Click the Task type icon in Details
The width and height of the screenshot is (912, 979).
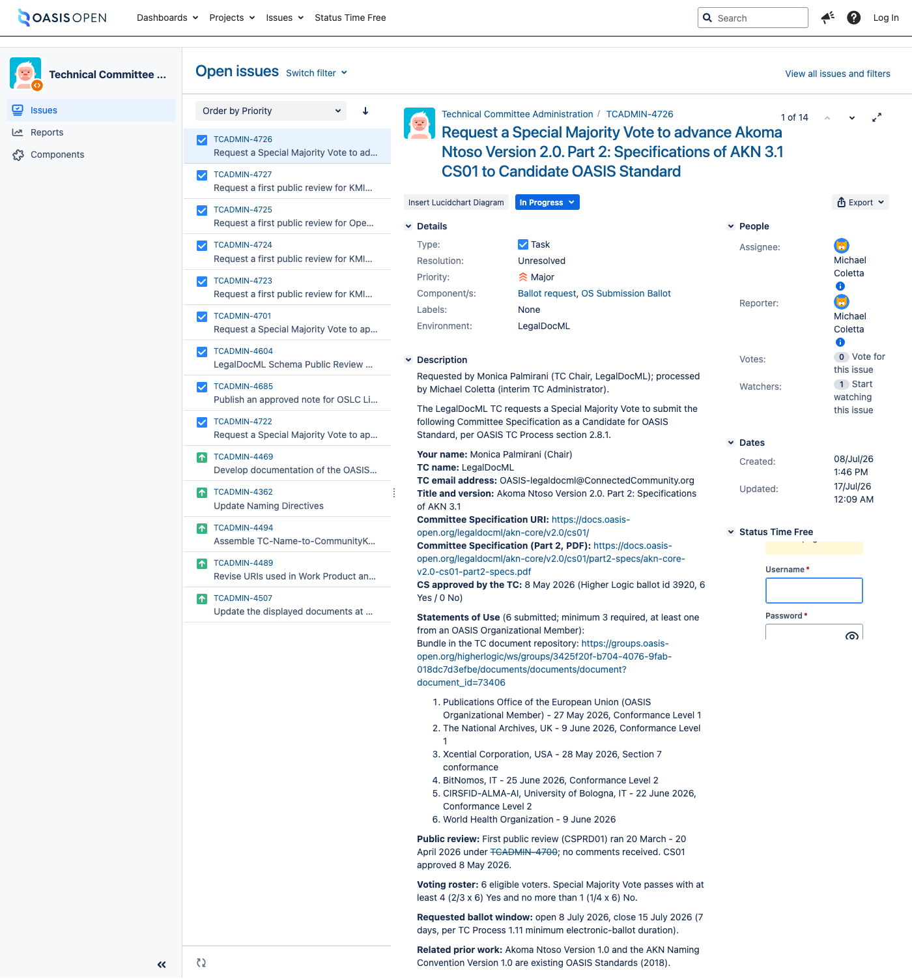click(523, 244)
